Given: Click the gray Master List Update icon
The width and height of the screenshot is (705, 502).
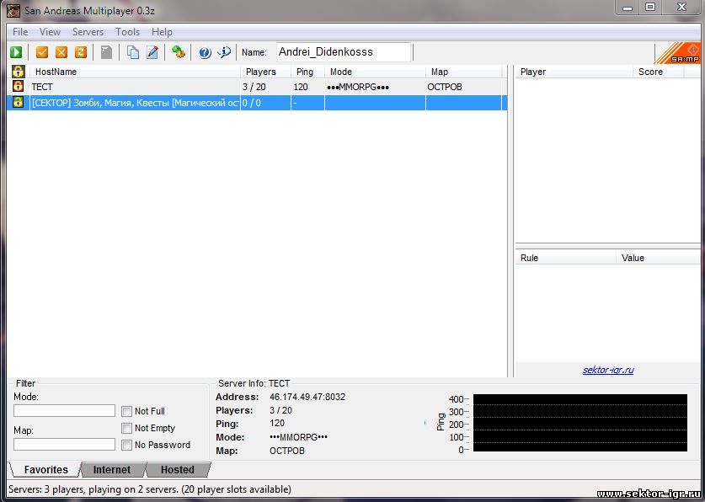Looking at the screenshot, I should [107, 52].
